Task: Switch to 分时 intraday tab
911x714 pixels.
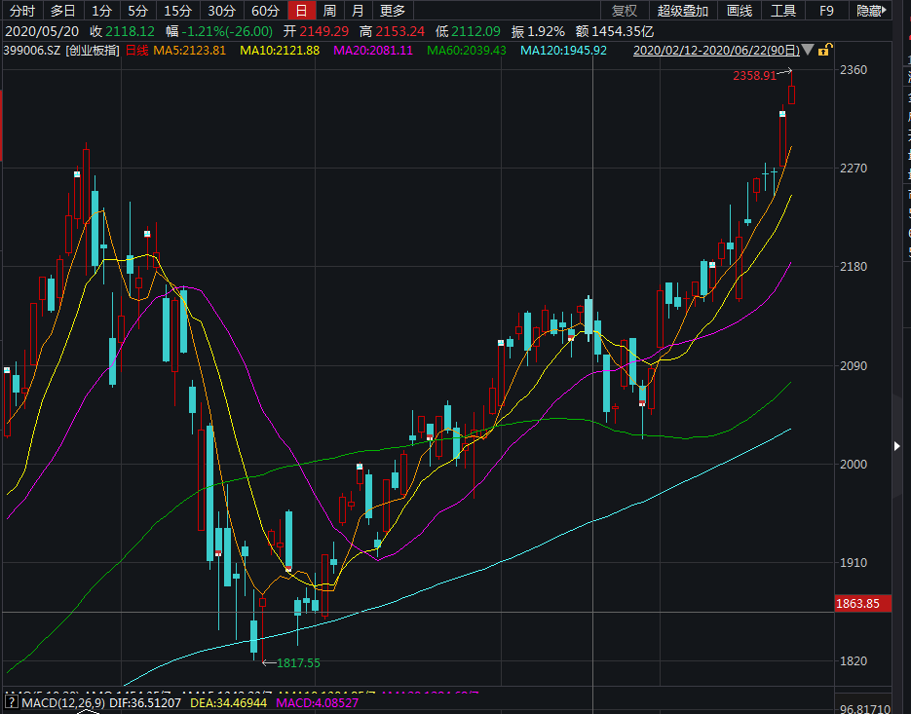Action: click(21, 11)
